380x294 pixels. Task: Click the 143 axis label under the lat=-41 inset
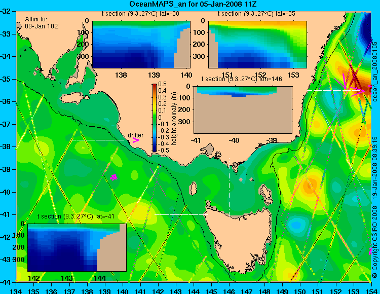pyautogui.click(x=67, y=278)
